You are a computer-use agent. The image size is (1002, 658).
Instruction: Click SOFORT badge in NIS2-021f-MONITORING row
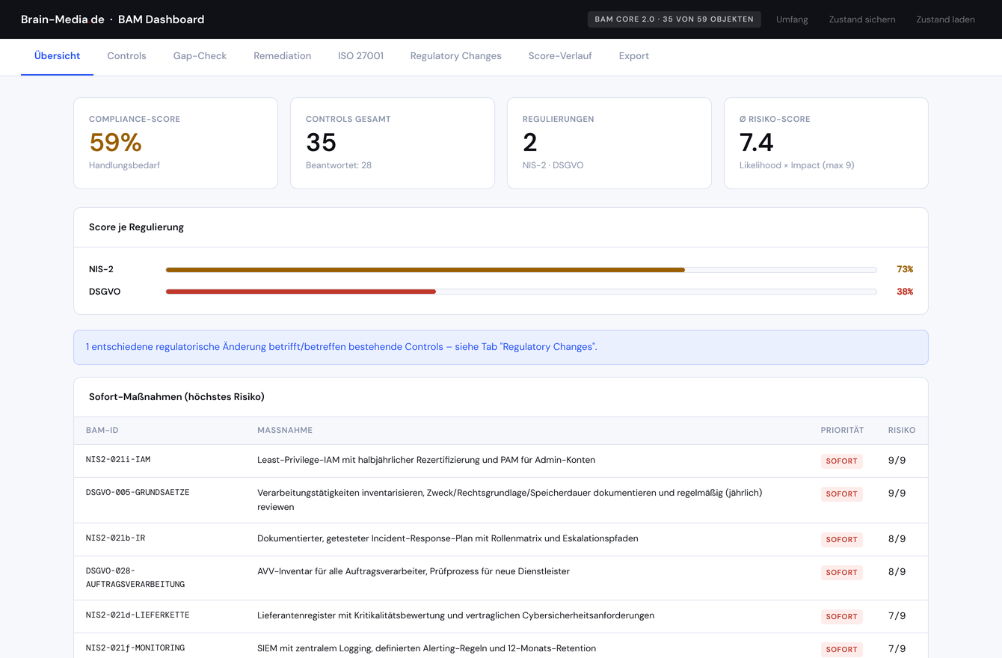coord(841,649)
